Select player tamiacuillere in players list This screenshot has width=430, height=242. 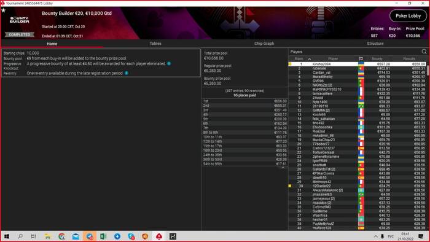point(357,93)
